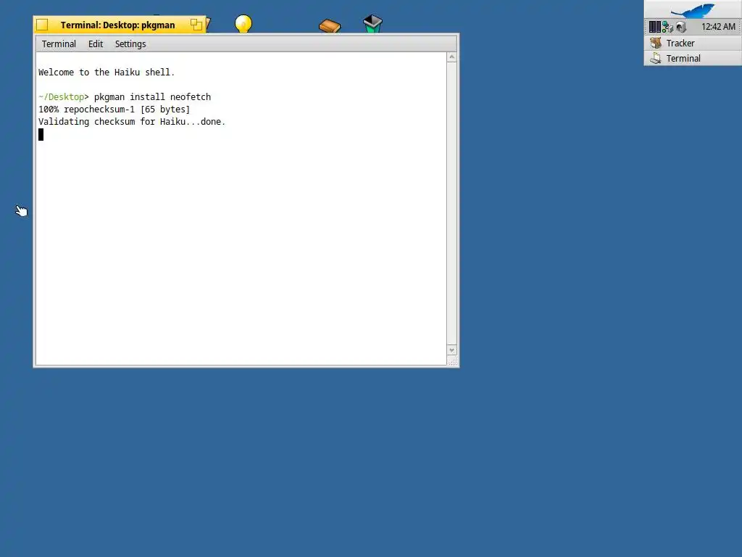The height and width of the screenshot is (557, 742).
Task: Click the '~/Desktop>' prompt text
Action: click(64, 97)
